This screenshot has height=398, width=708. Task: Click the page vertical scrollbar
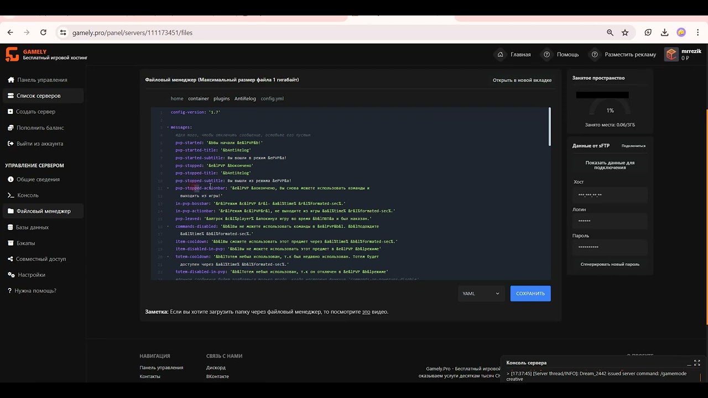706,216
